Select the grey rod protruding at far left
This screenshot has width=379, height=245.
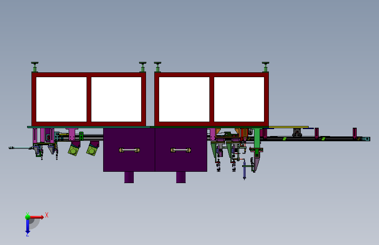21,148
